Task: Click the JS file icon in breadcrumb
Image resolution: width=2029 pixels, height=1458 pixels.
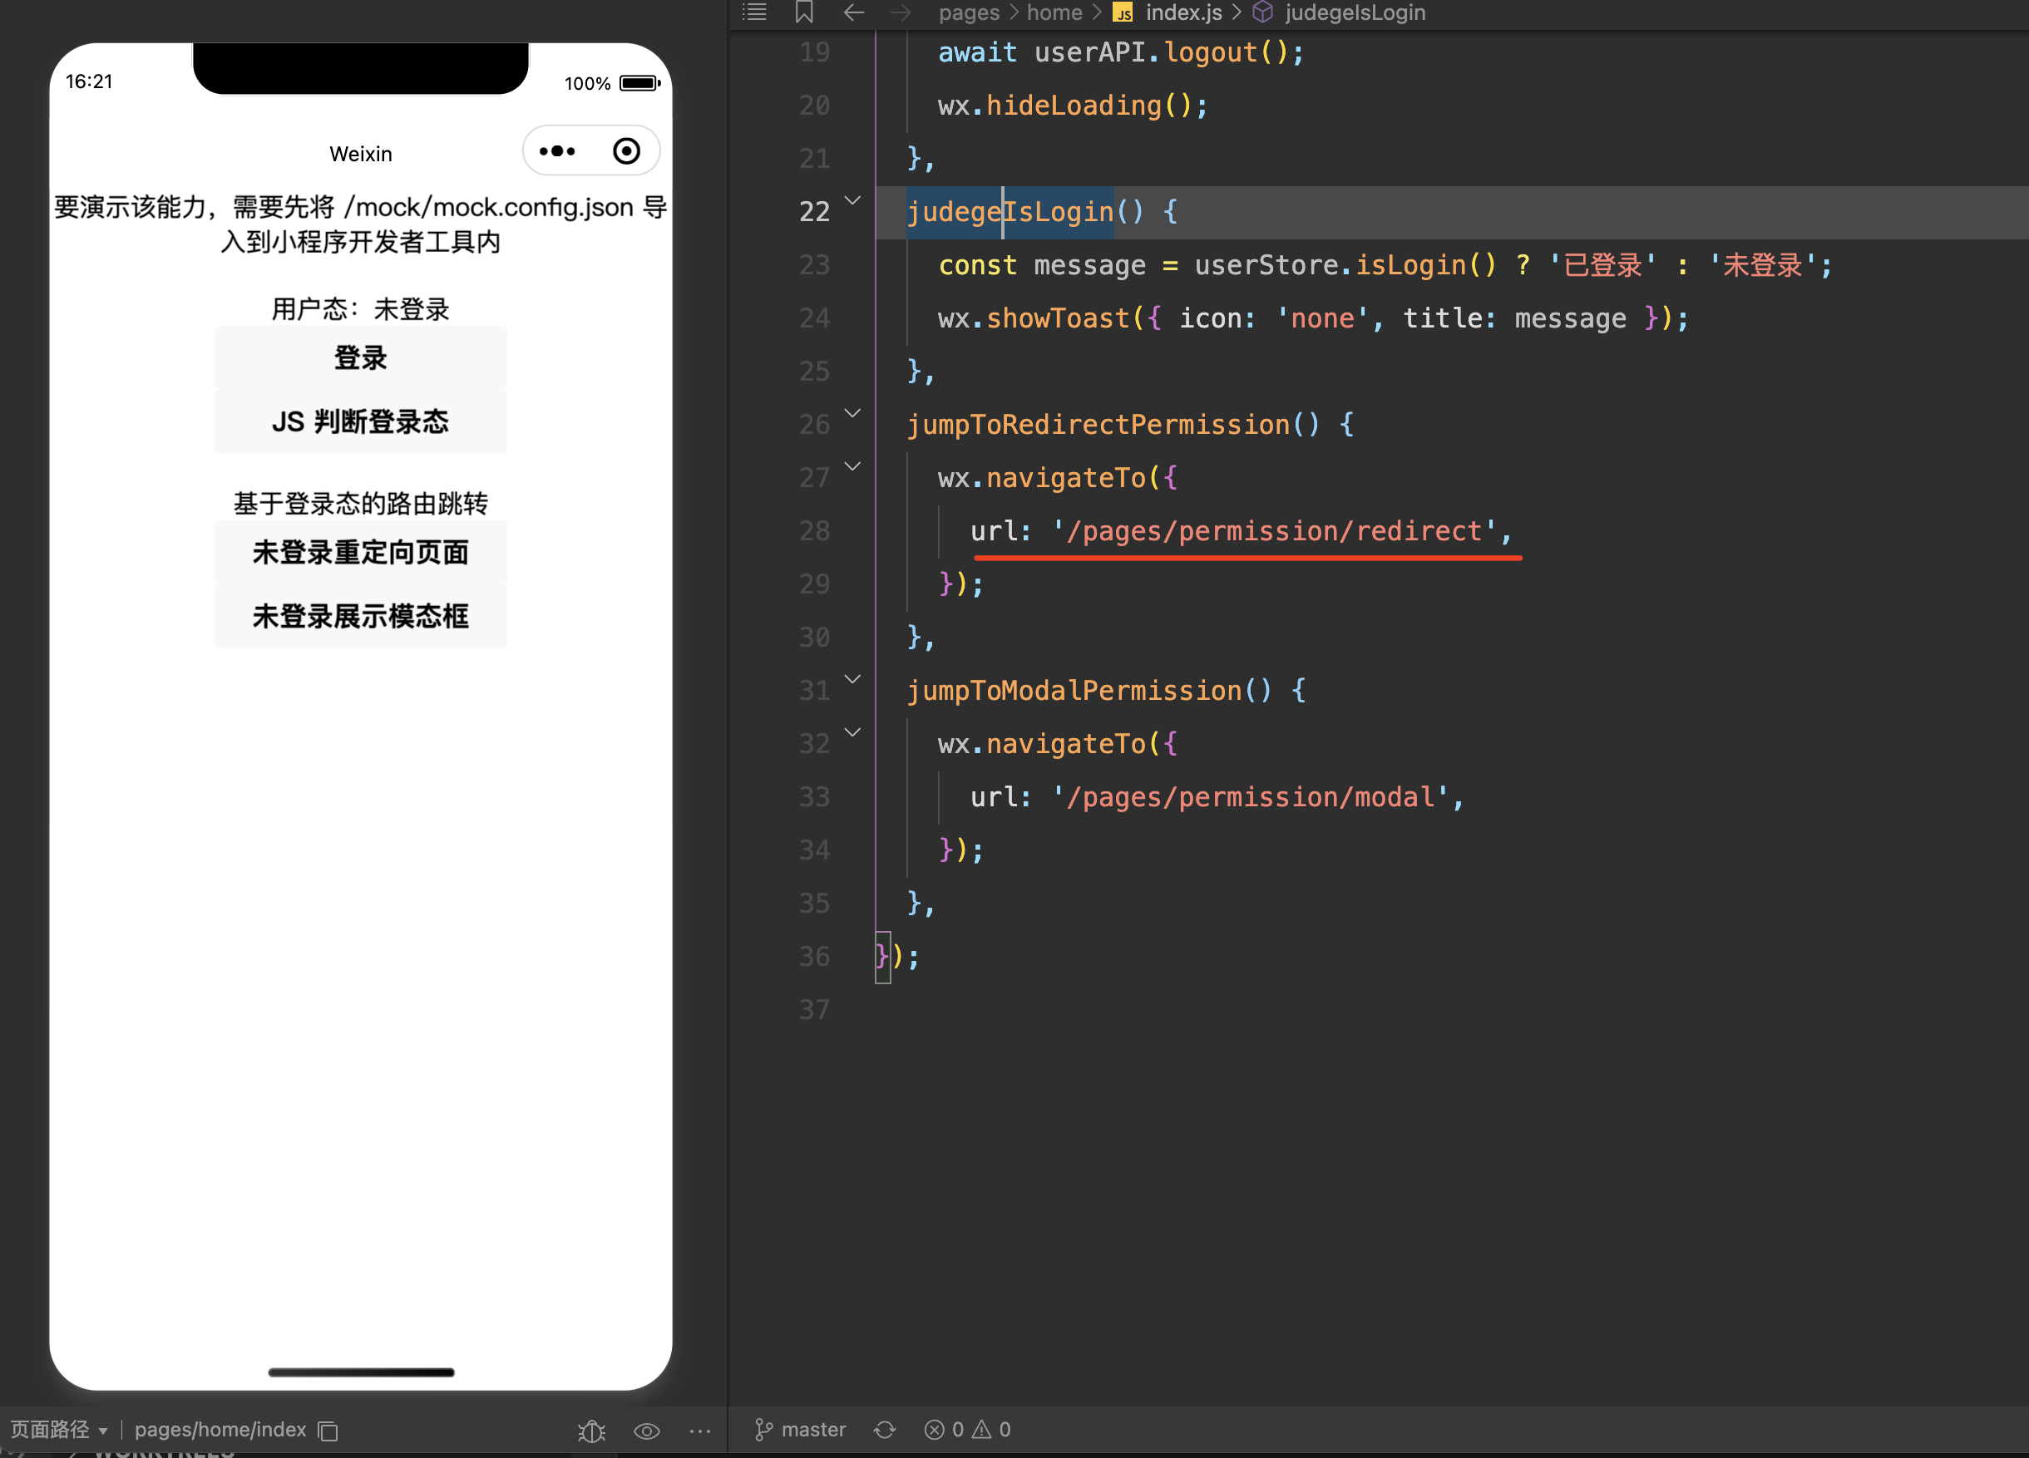Action: coord(1123,12)
